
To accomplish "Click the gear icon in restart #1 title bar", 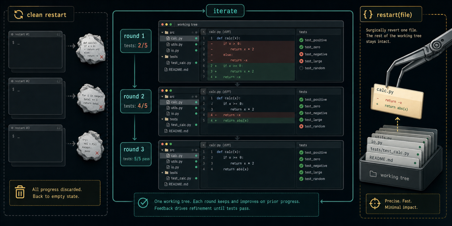I will pos(12,34).
